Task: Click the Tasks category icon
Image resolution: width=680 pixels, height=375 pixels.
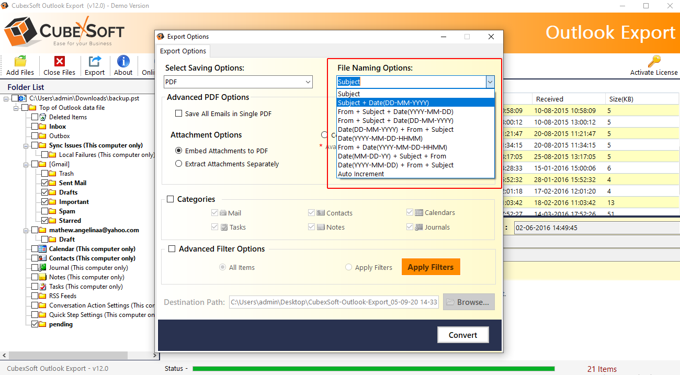Action: click(x=224, y=228)
